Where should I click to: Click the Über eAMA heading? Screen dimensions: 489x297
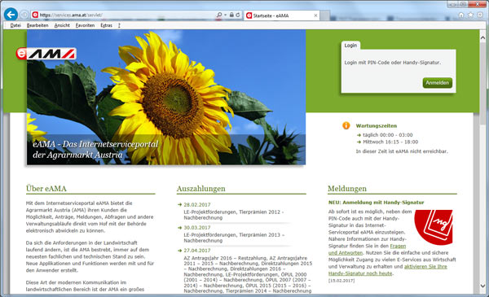(x=46, y=188)
